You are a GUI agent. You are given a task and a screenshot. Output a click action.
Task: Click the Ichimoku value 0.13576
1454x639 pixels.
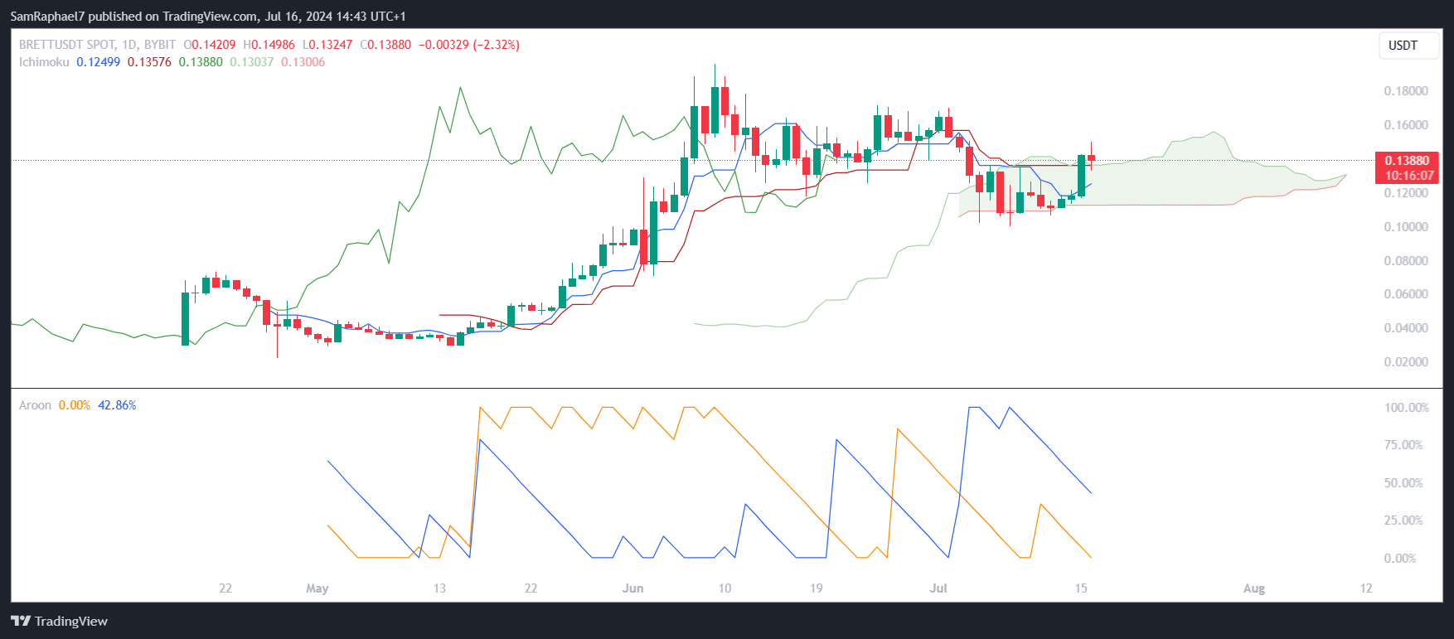(x=149, y=62)
